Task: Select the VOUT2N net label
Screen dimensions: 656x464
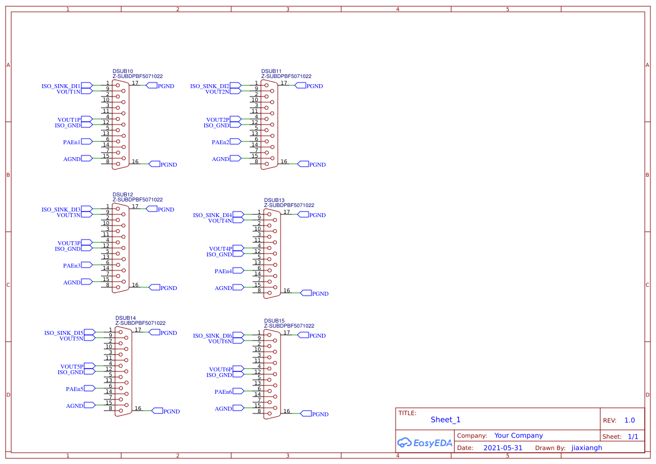Action: click(217, 91)
